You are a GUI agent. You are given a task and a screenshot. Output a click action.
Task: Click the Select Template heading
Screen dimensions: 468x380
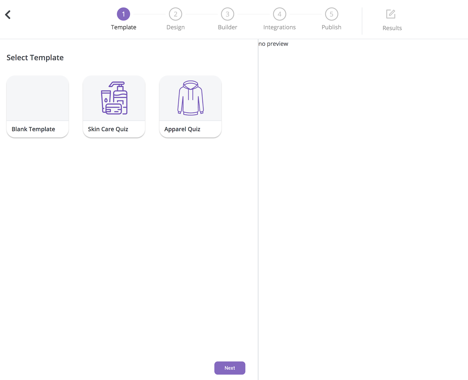(x=35, y=58)
